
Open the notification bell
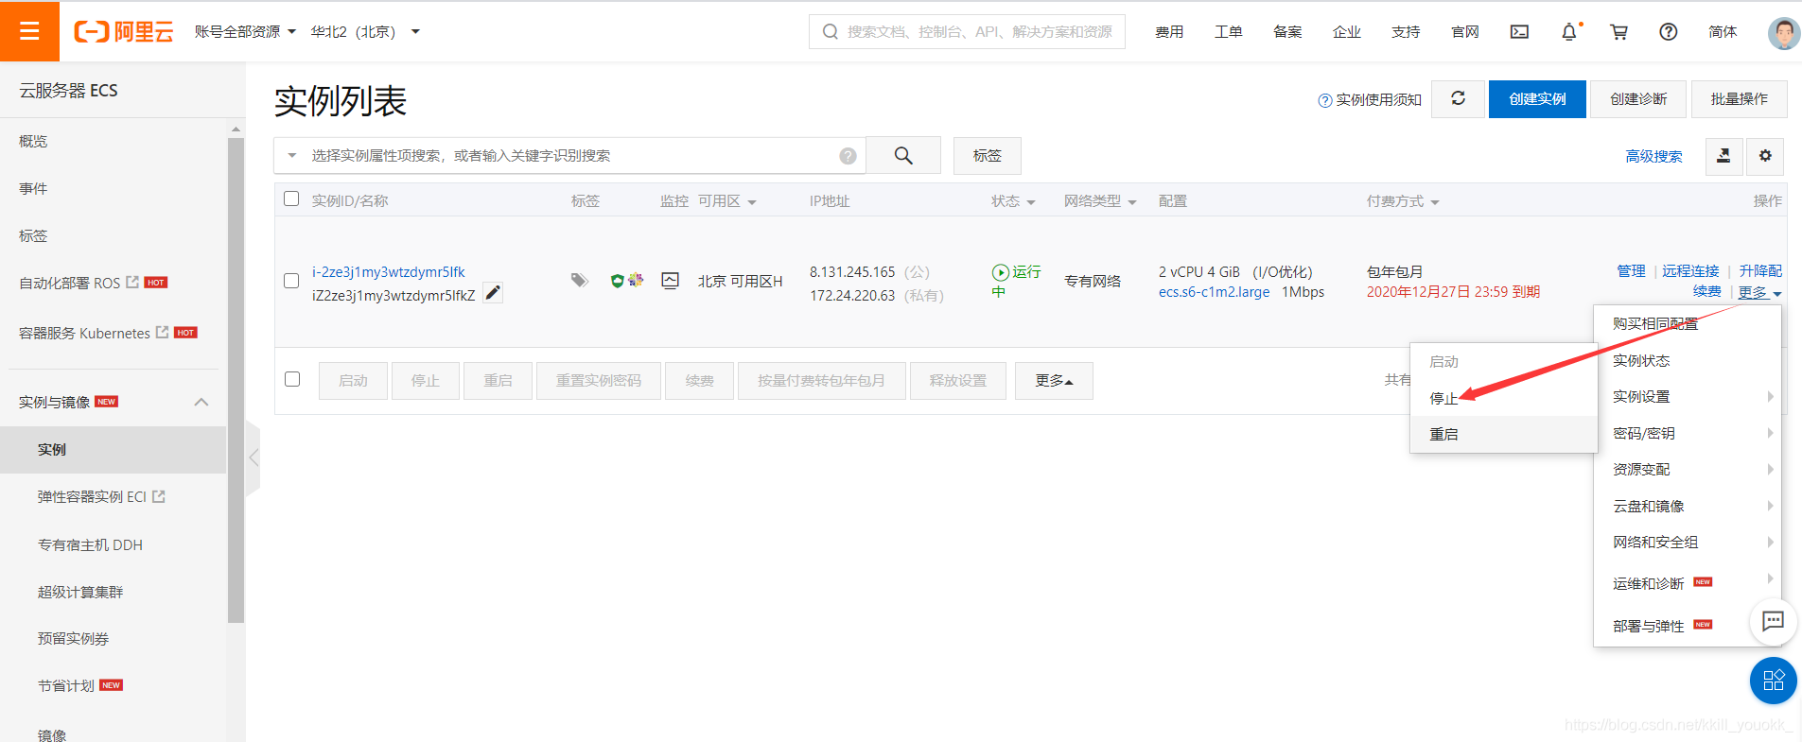pos(1569,32)
